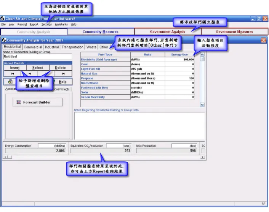
Task: Click in the Notes text area
Action: point(139,126)
